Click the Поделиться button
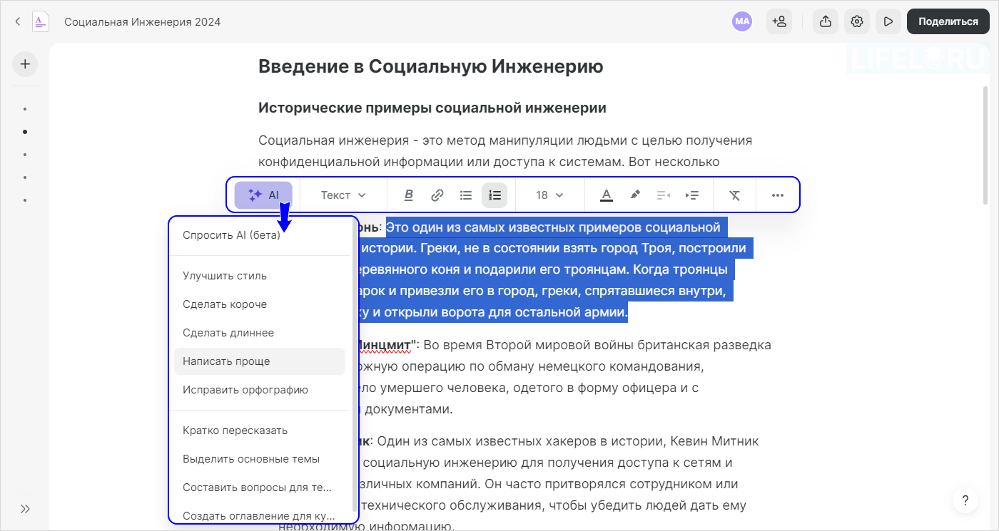The image size is (999, 531). click(x=948, y=21)
